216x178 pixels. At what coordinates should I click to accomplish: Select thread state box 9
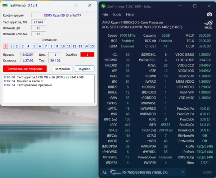pos(57,46)
